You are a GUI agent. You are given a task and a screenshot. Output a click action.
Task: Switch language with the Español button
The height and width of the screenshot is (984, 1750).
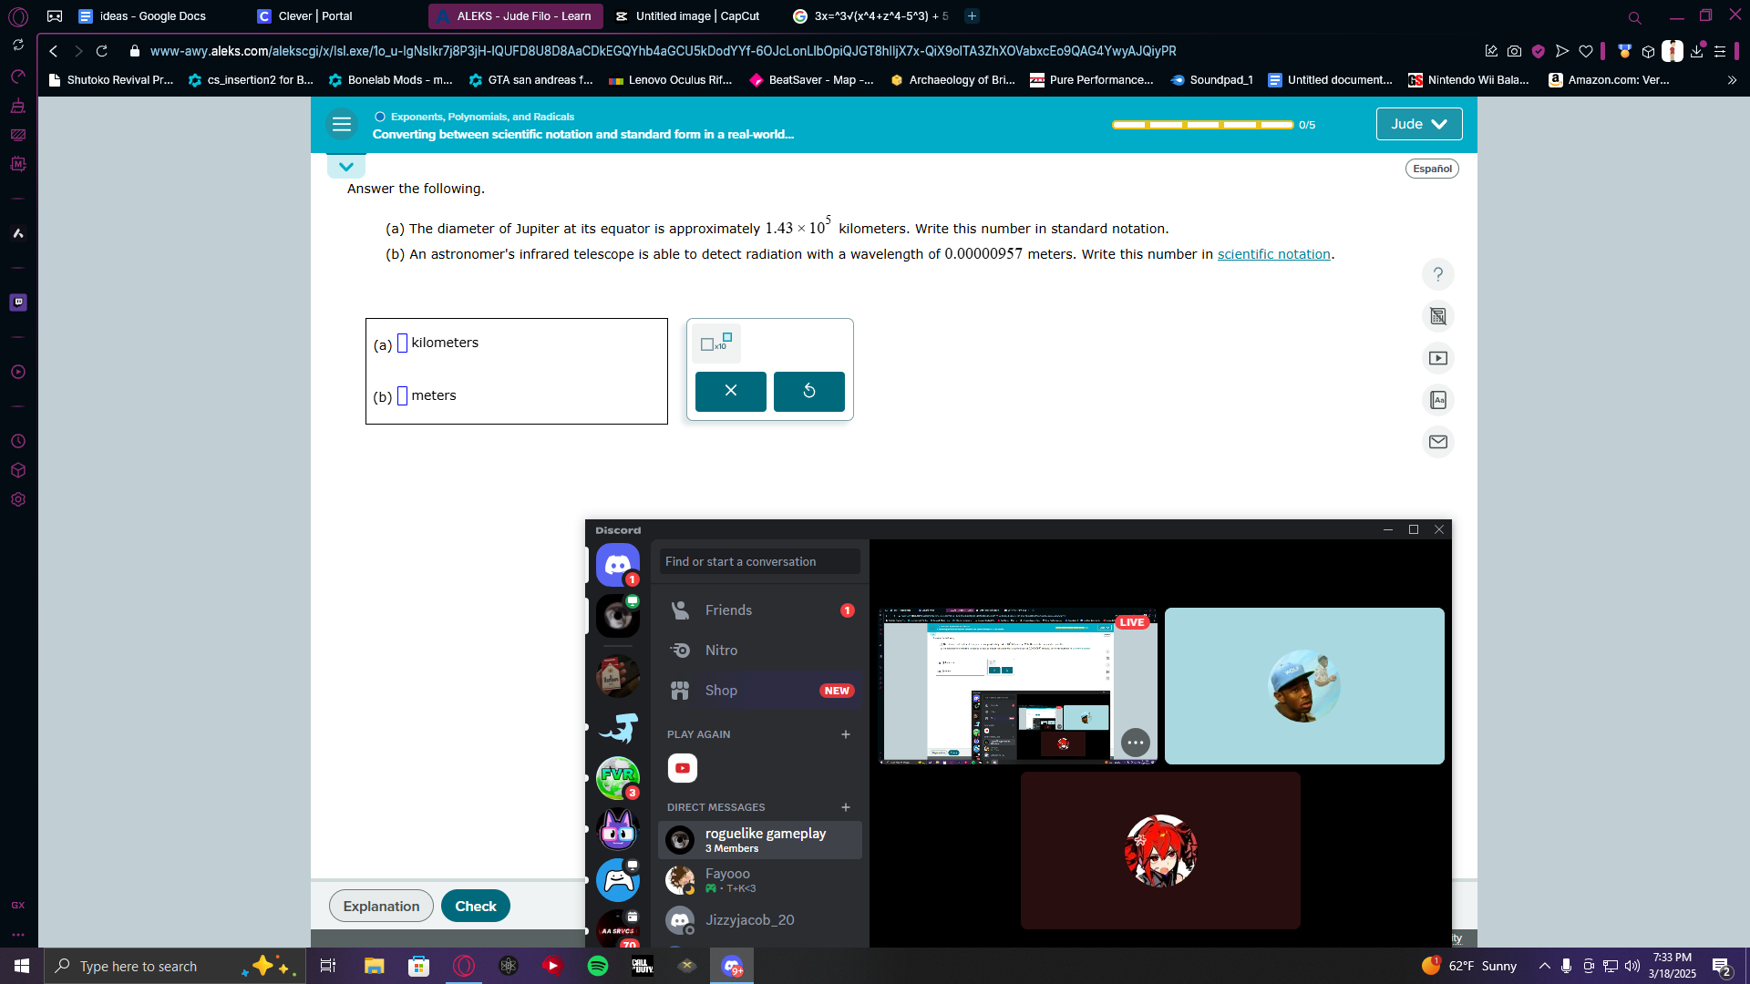pyautogui.click(x=1432, y=169)
